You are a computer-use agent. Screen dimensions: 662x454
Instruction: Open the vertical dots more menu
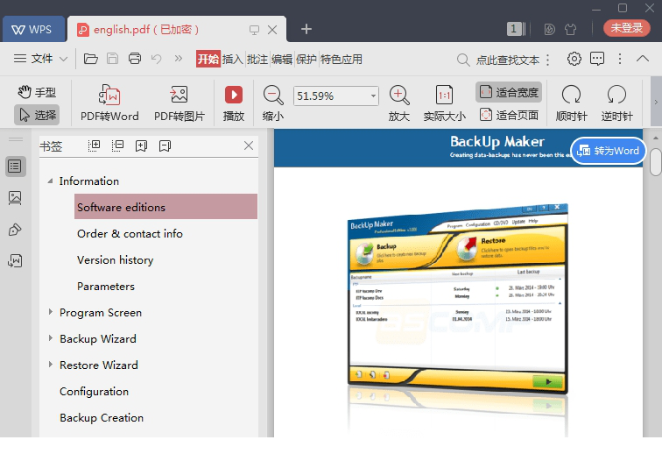click(x=620, y=59)
